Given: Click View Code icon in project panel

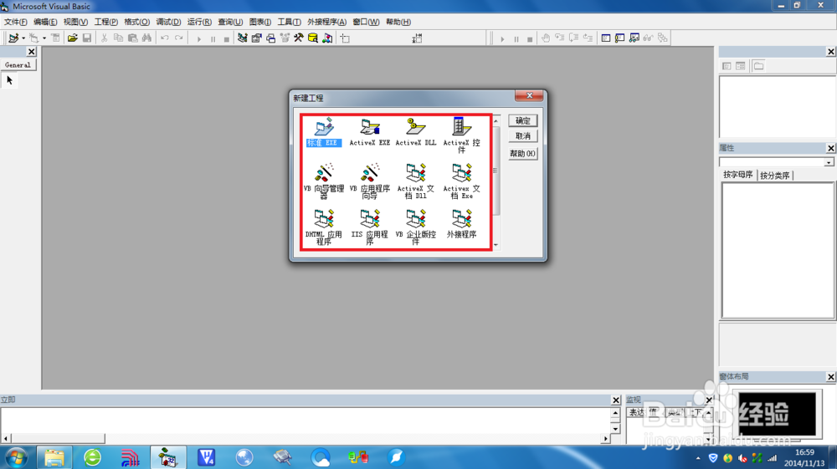Looking at the screenshot, I should click(727, 66).
